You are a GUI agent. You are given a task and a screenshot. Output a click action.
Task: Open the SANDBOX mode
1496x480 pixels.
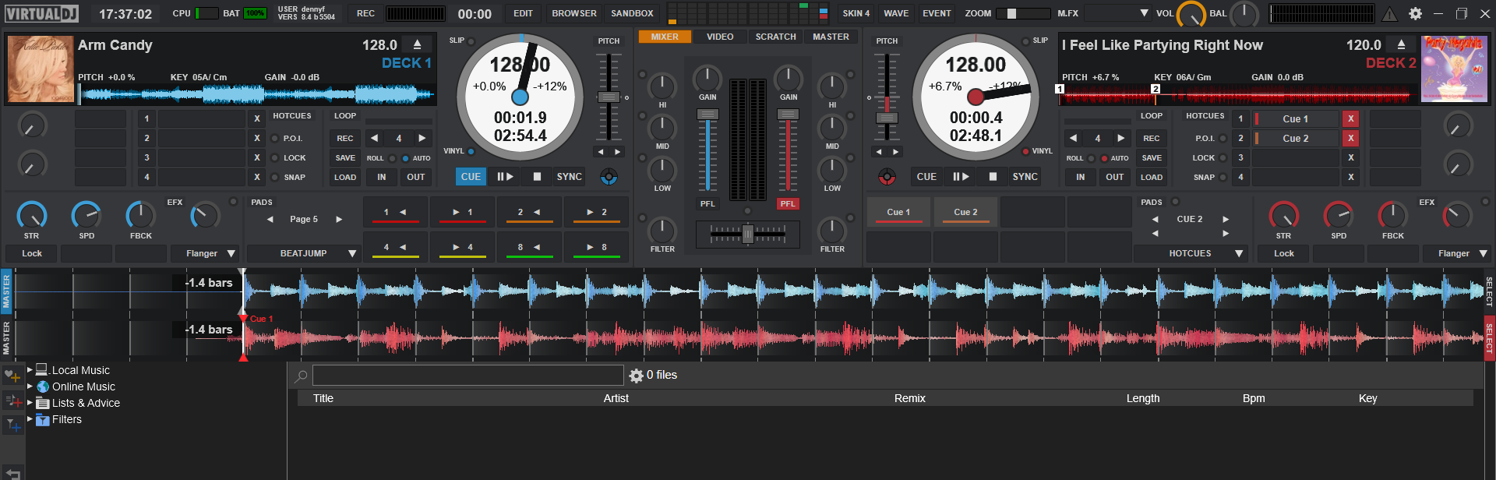click(x=632, y=13)
